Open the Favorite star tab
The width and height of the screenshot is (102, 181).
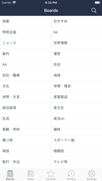coord(51,174)
